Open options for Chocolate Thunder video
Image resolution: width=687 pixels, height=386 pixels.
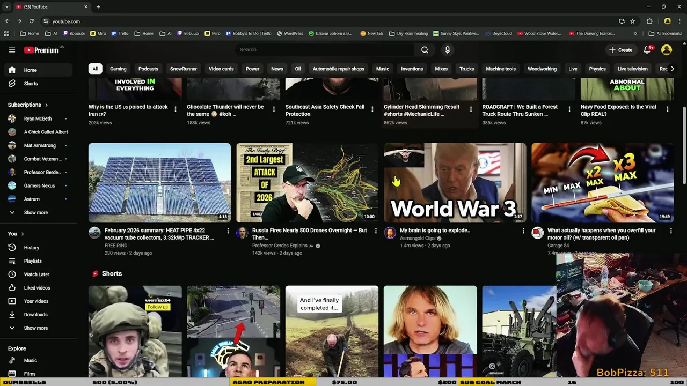pos(274,109)
